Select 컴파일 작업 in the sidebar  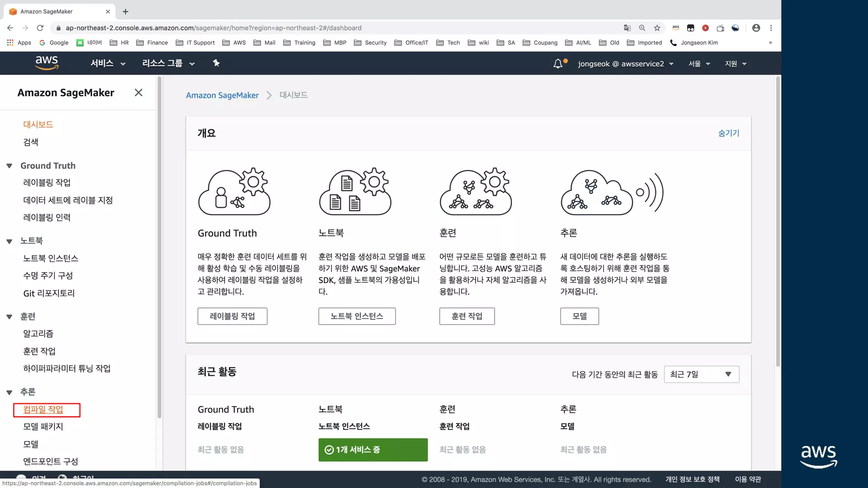[43, 410]
